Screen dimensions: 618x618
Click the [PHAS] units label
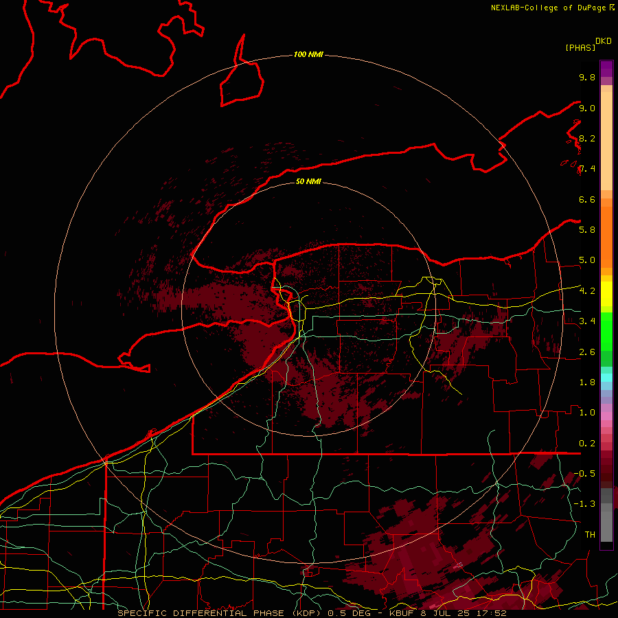(580, 47)
